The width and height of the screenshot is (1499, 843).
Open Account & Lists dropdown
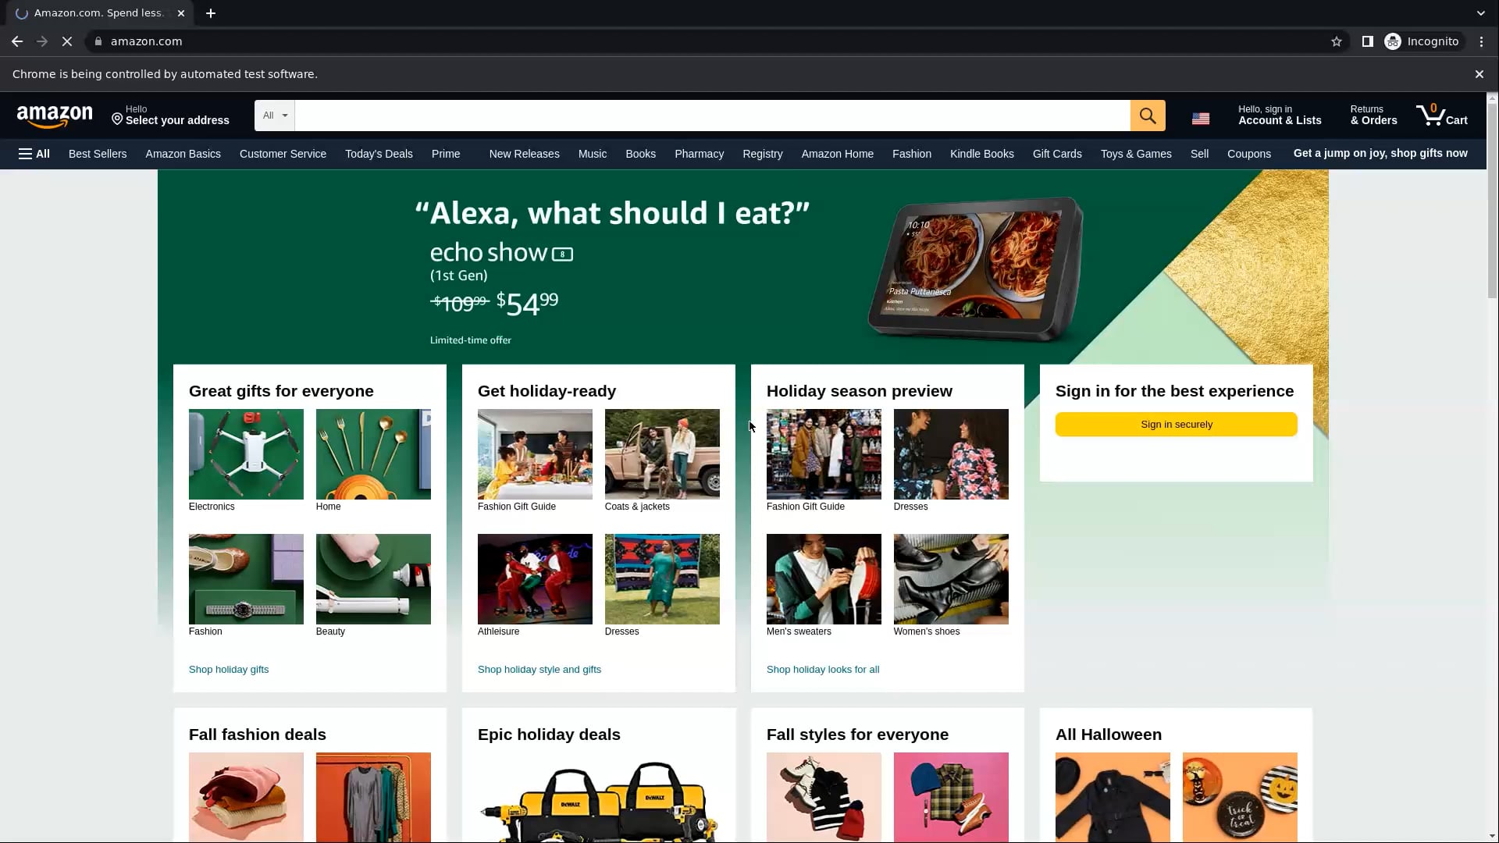click(x=1280, y=116)
